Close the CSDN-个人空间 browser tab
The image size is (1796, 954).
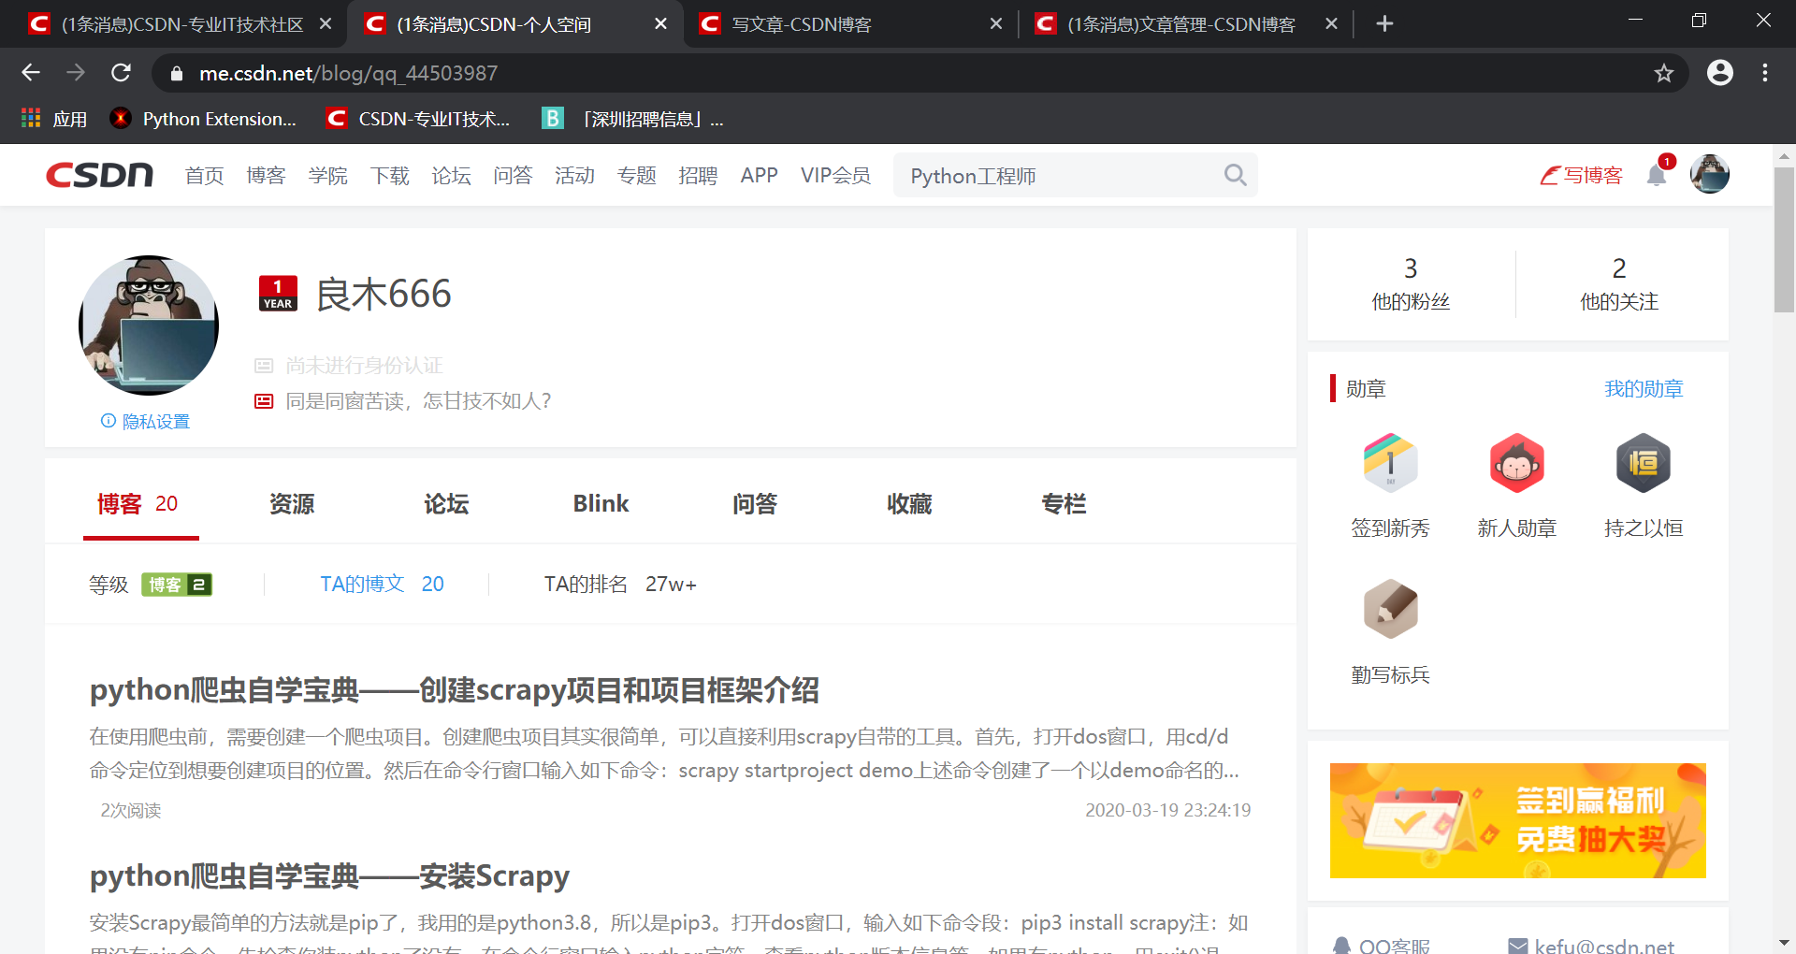pos(660,23)
